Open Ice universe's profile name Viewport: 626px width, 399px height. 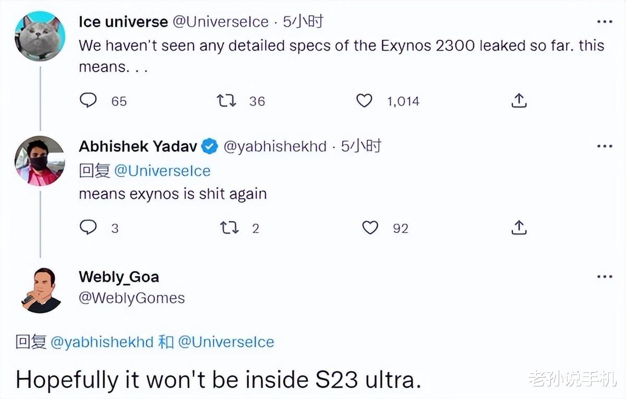[123, 21]
